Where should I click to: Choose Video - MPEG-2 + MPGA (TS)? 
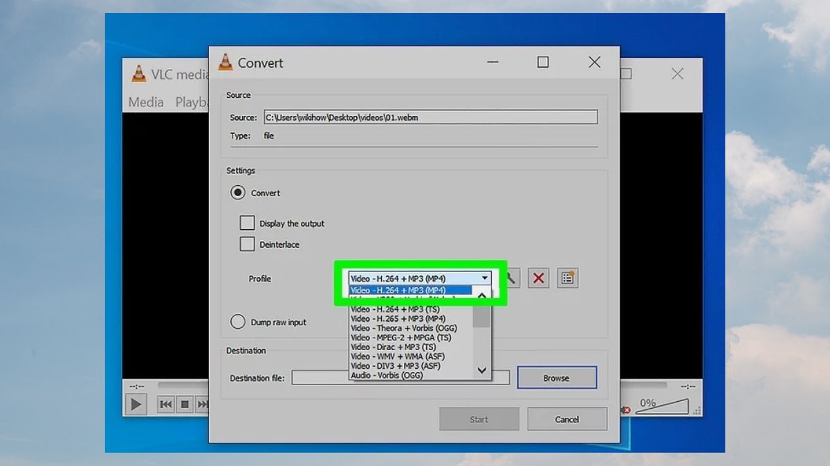tap(411, 338)
